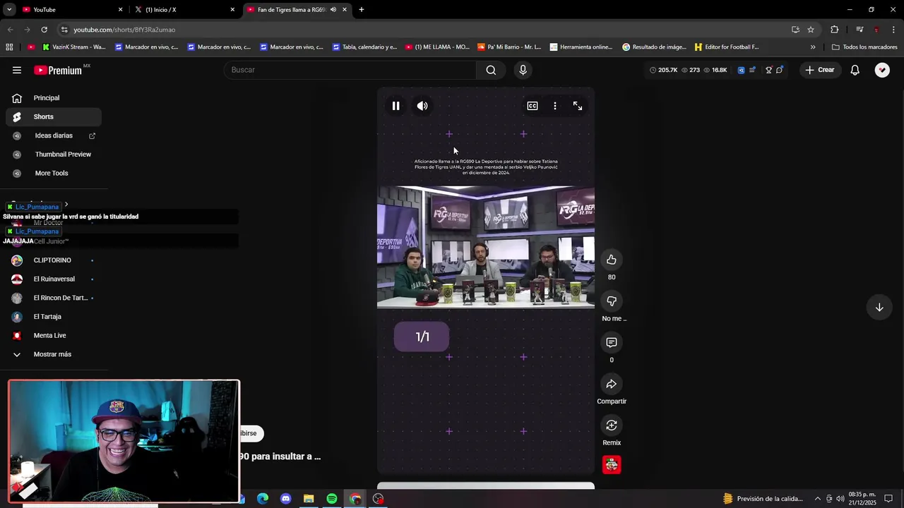Go to next Short with down arrow

(879, 307)
